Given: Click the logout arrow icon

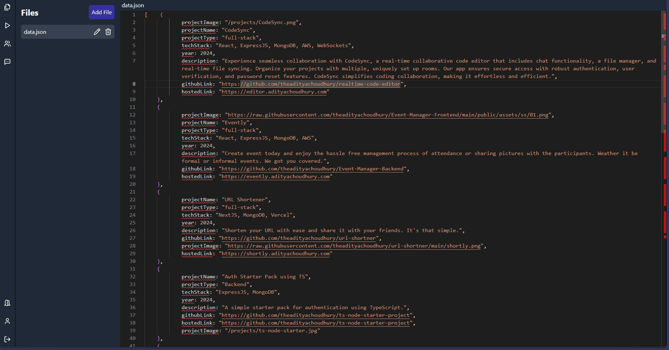Looking at the screenshot, I should coord(7,339).
